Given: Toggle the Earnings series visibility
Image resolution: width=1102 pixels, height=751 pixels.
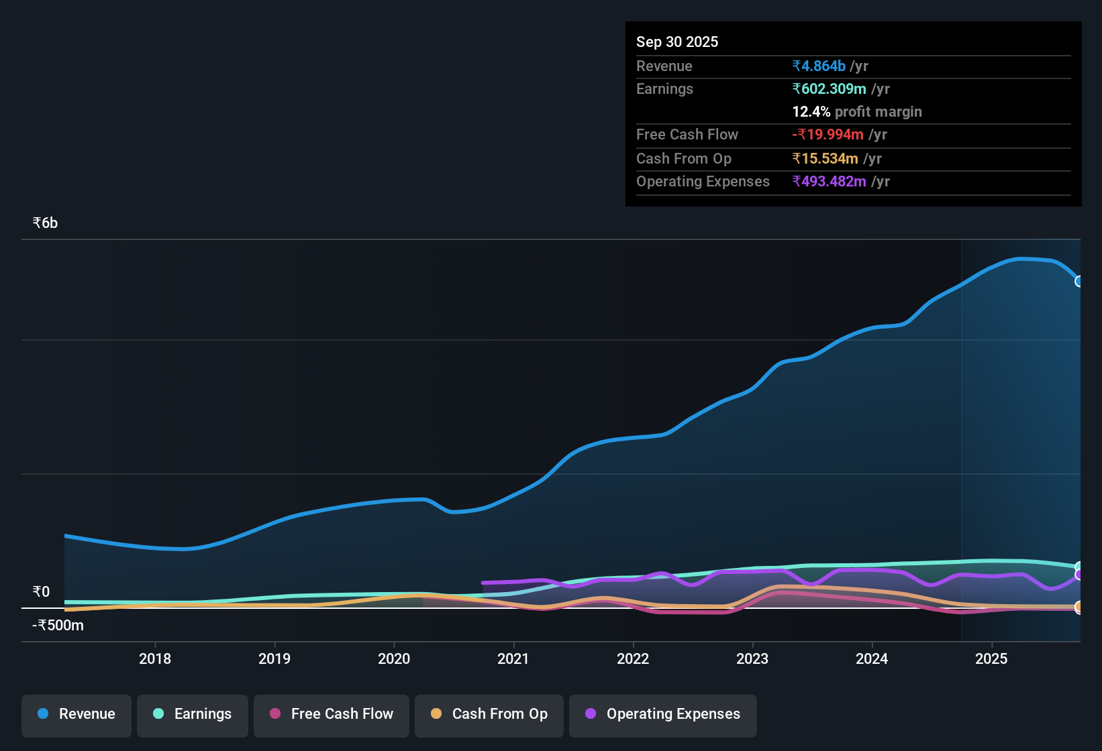Looking at the screenshot, I should 193,714.
